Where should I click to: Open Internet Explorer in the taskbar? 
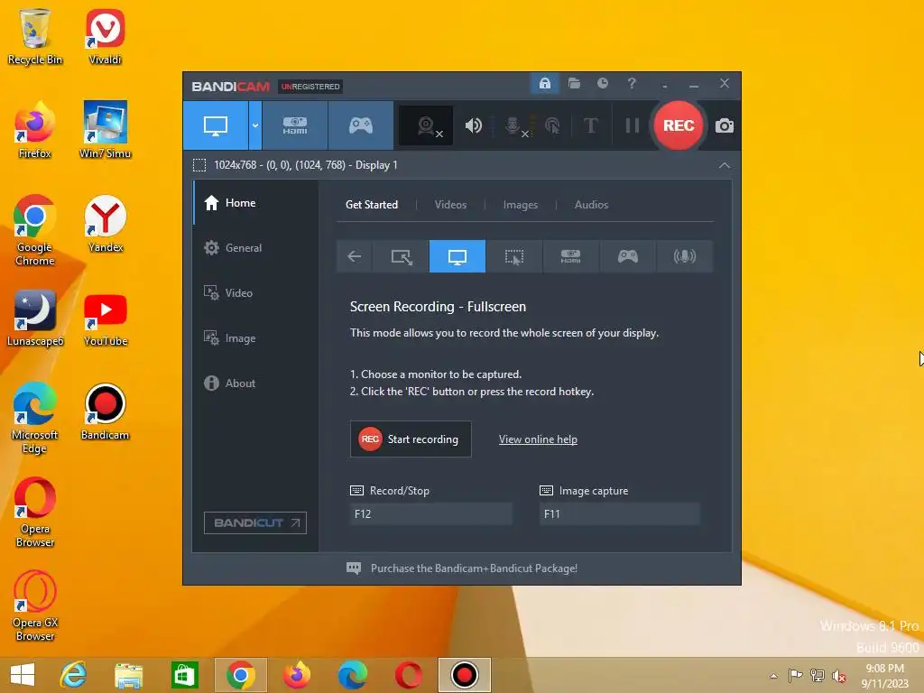[x=74, y=675]
